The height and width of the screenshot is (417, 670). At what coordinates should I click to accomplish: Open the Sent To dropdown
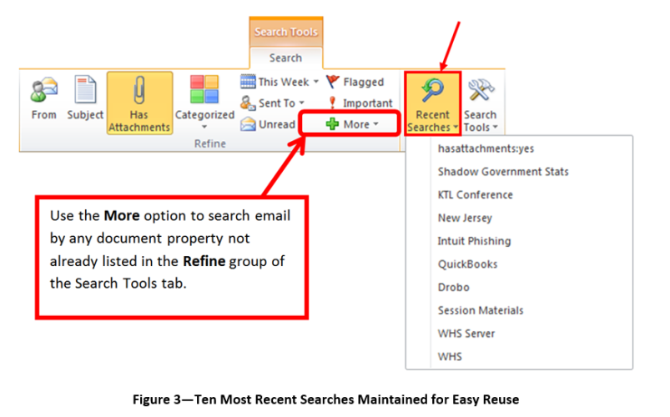tap(271, 103)
